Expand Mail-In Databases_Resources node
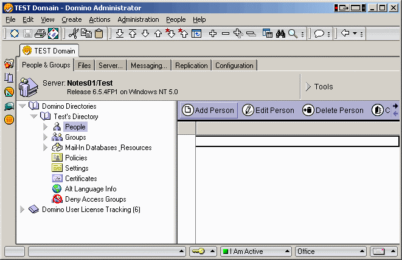The image size is (402, 260). (46, 147)
